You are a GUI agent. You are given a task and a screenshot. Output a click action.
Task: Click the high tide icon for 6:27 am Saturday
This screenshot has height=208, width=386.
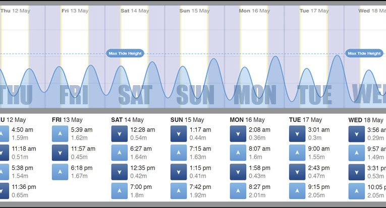click(120, 152)
